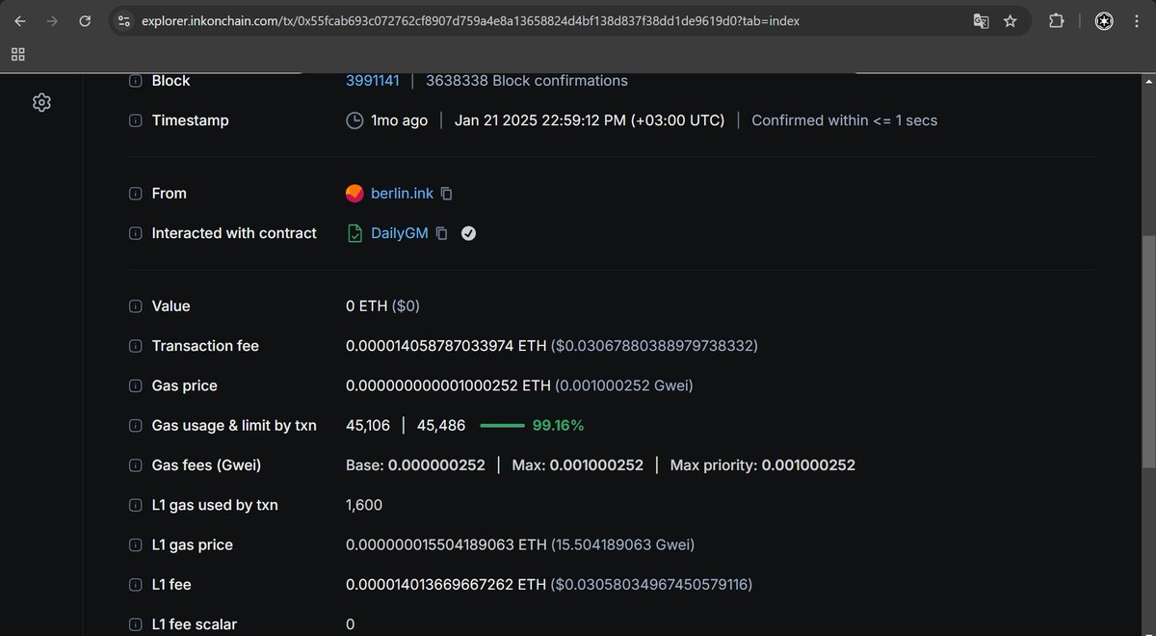Click the L1 gas price ETH amount
Image resolution: width=1156 pixels, height=636 pixels.
[446, 544]
